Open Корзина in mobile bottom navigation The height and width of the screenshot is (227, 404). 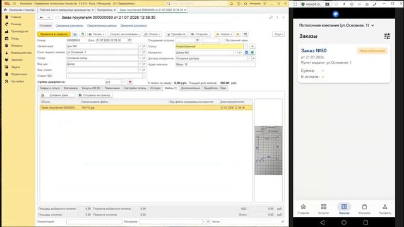364,209
